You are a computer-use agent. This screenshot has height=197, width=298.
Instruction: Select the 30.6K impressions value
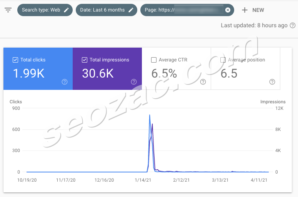click(x=98, y=73)
